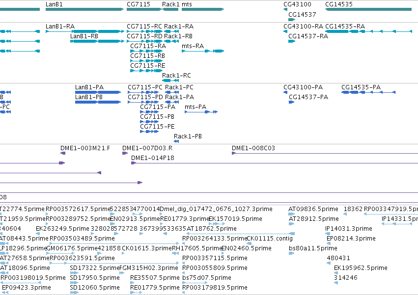Viewport: 418px width, 295px height.
Task: Select transcript CG14535-RA
Action: pyautogui.click(x=368, y=31)
